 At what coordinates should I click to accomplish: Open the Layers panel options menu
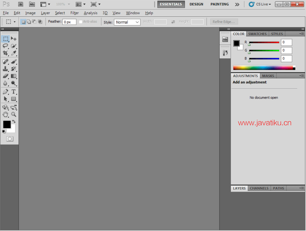pyautogui.click(x=302, y=188)
